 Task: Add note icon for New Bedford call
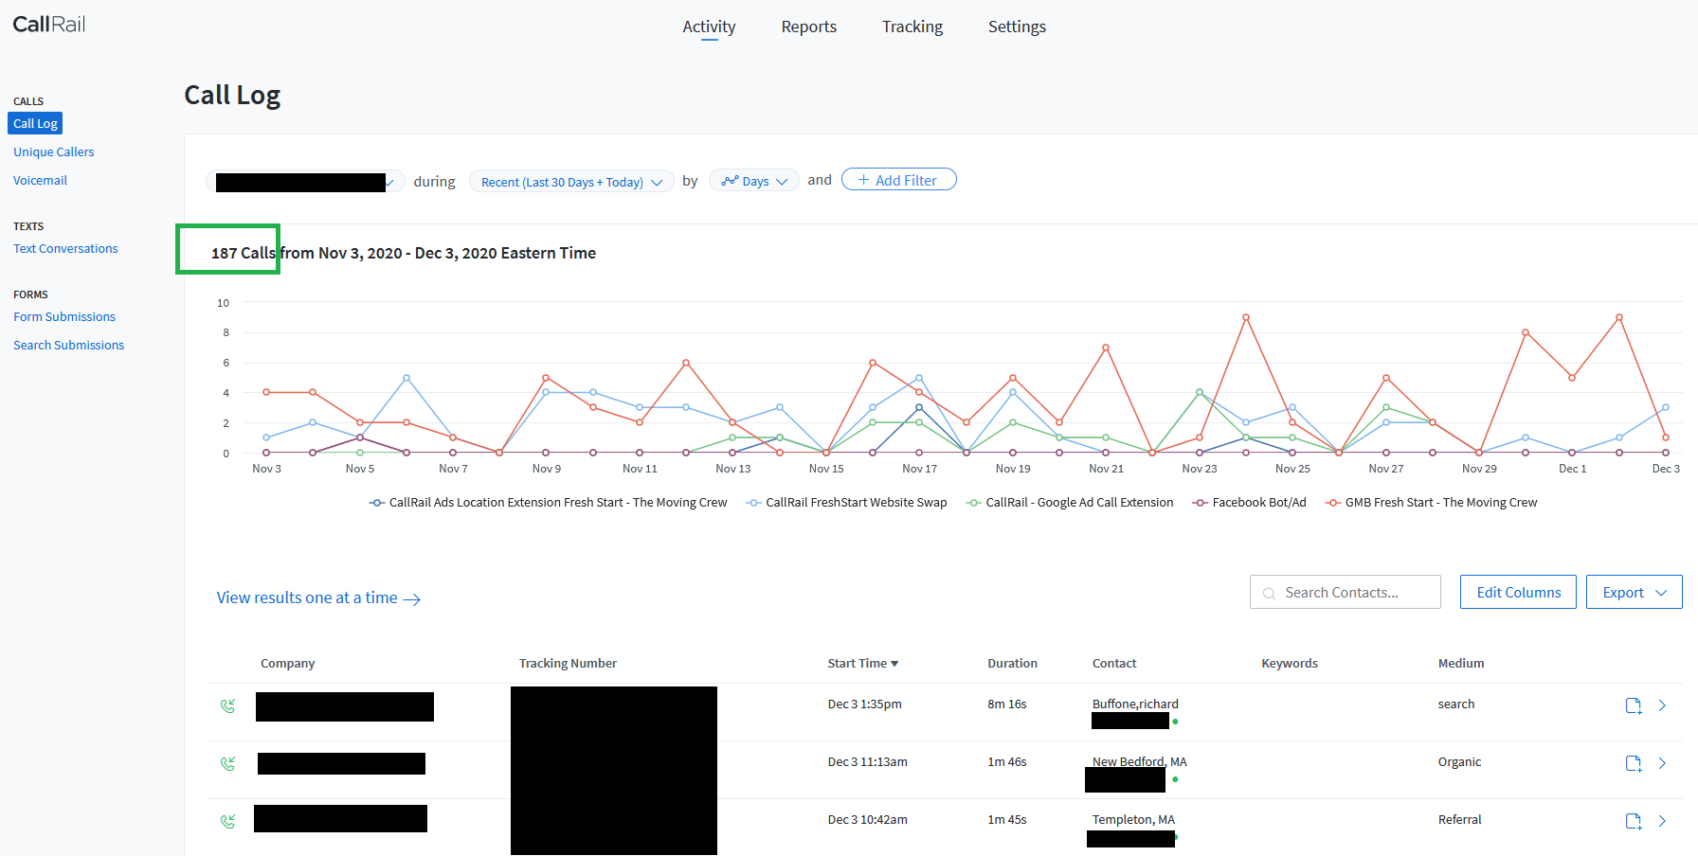[1633, 764]
